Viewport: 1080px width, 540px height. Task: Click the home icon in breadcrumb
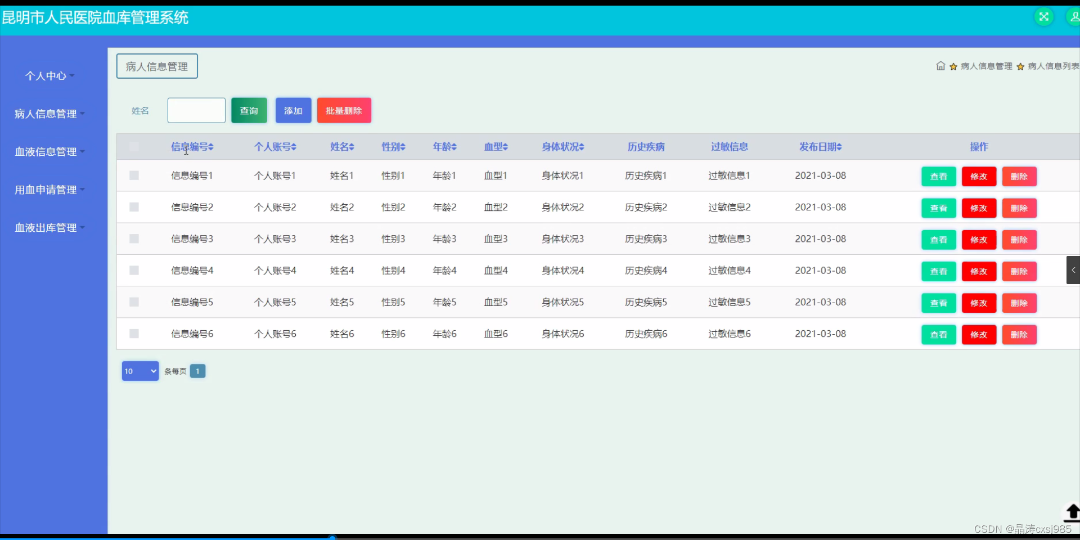[940, 66]
